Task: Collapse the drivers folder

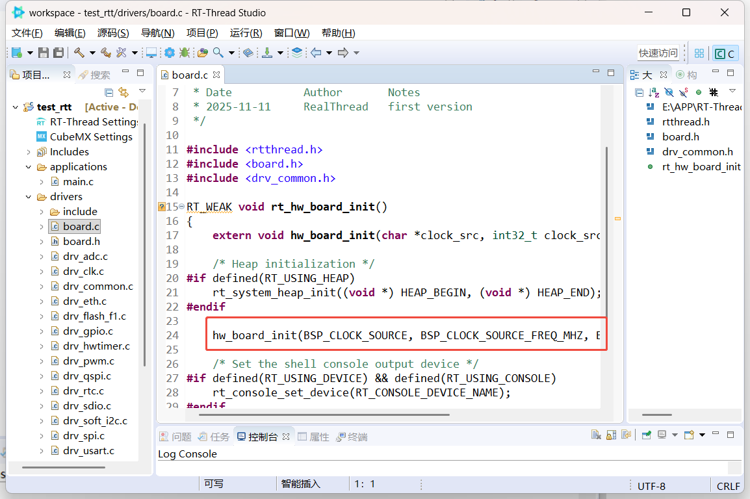Action: coord(29,197)
